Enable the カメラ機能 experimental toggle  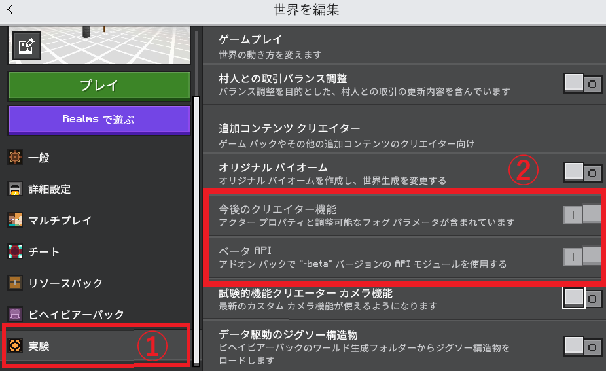(582, 298)
